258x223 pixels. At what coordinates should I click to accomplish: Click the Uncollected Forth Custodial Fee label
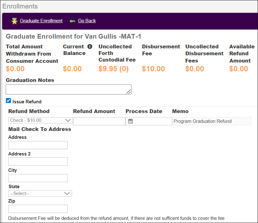click(x=117, y=53)
